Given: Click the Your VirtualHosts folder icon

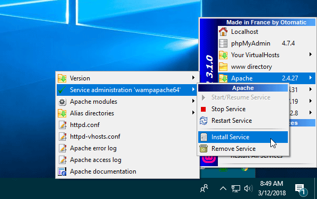Looking at the screenshot, I should click(223, 55).
